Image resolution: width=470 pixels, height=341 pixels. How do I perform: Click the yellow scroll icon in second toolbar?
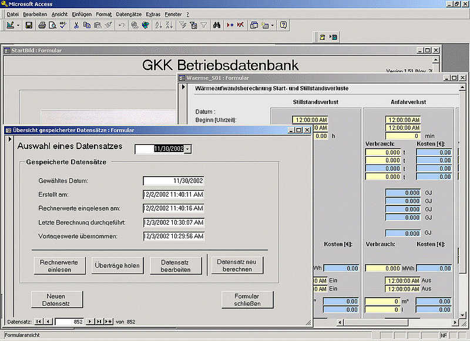coord(323,37)
